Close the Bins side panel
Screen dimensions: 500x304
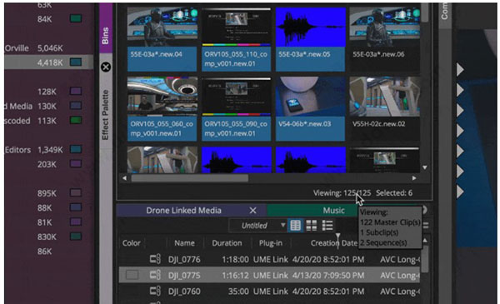tap(106, 67)
